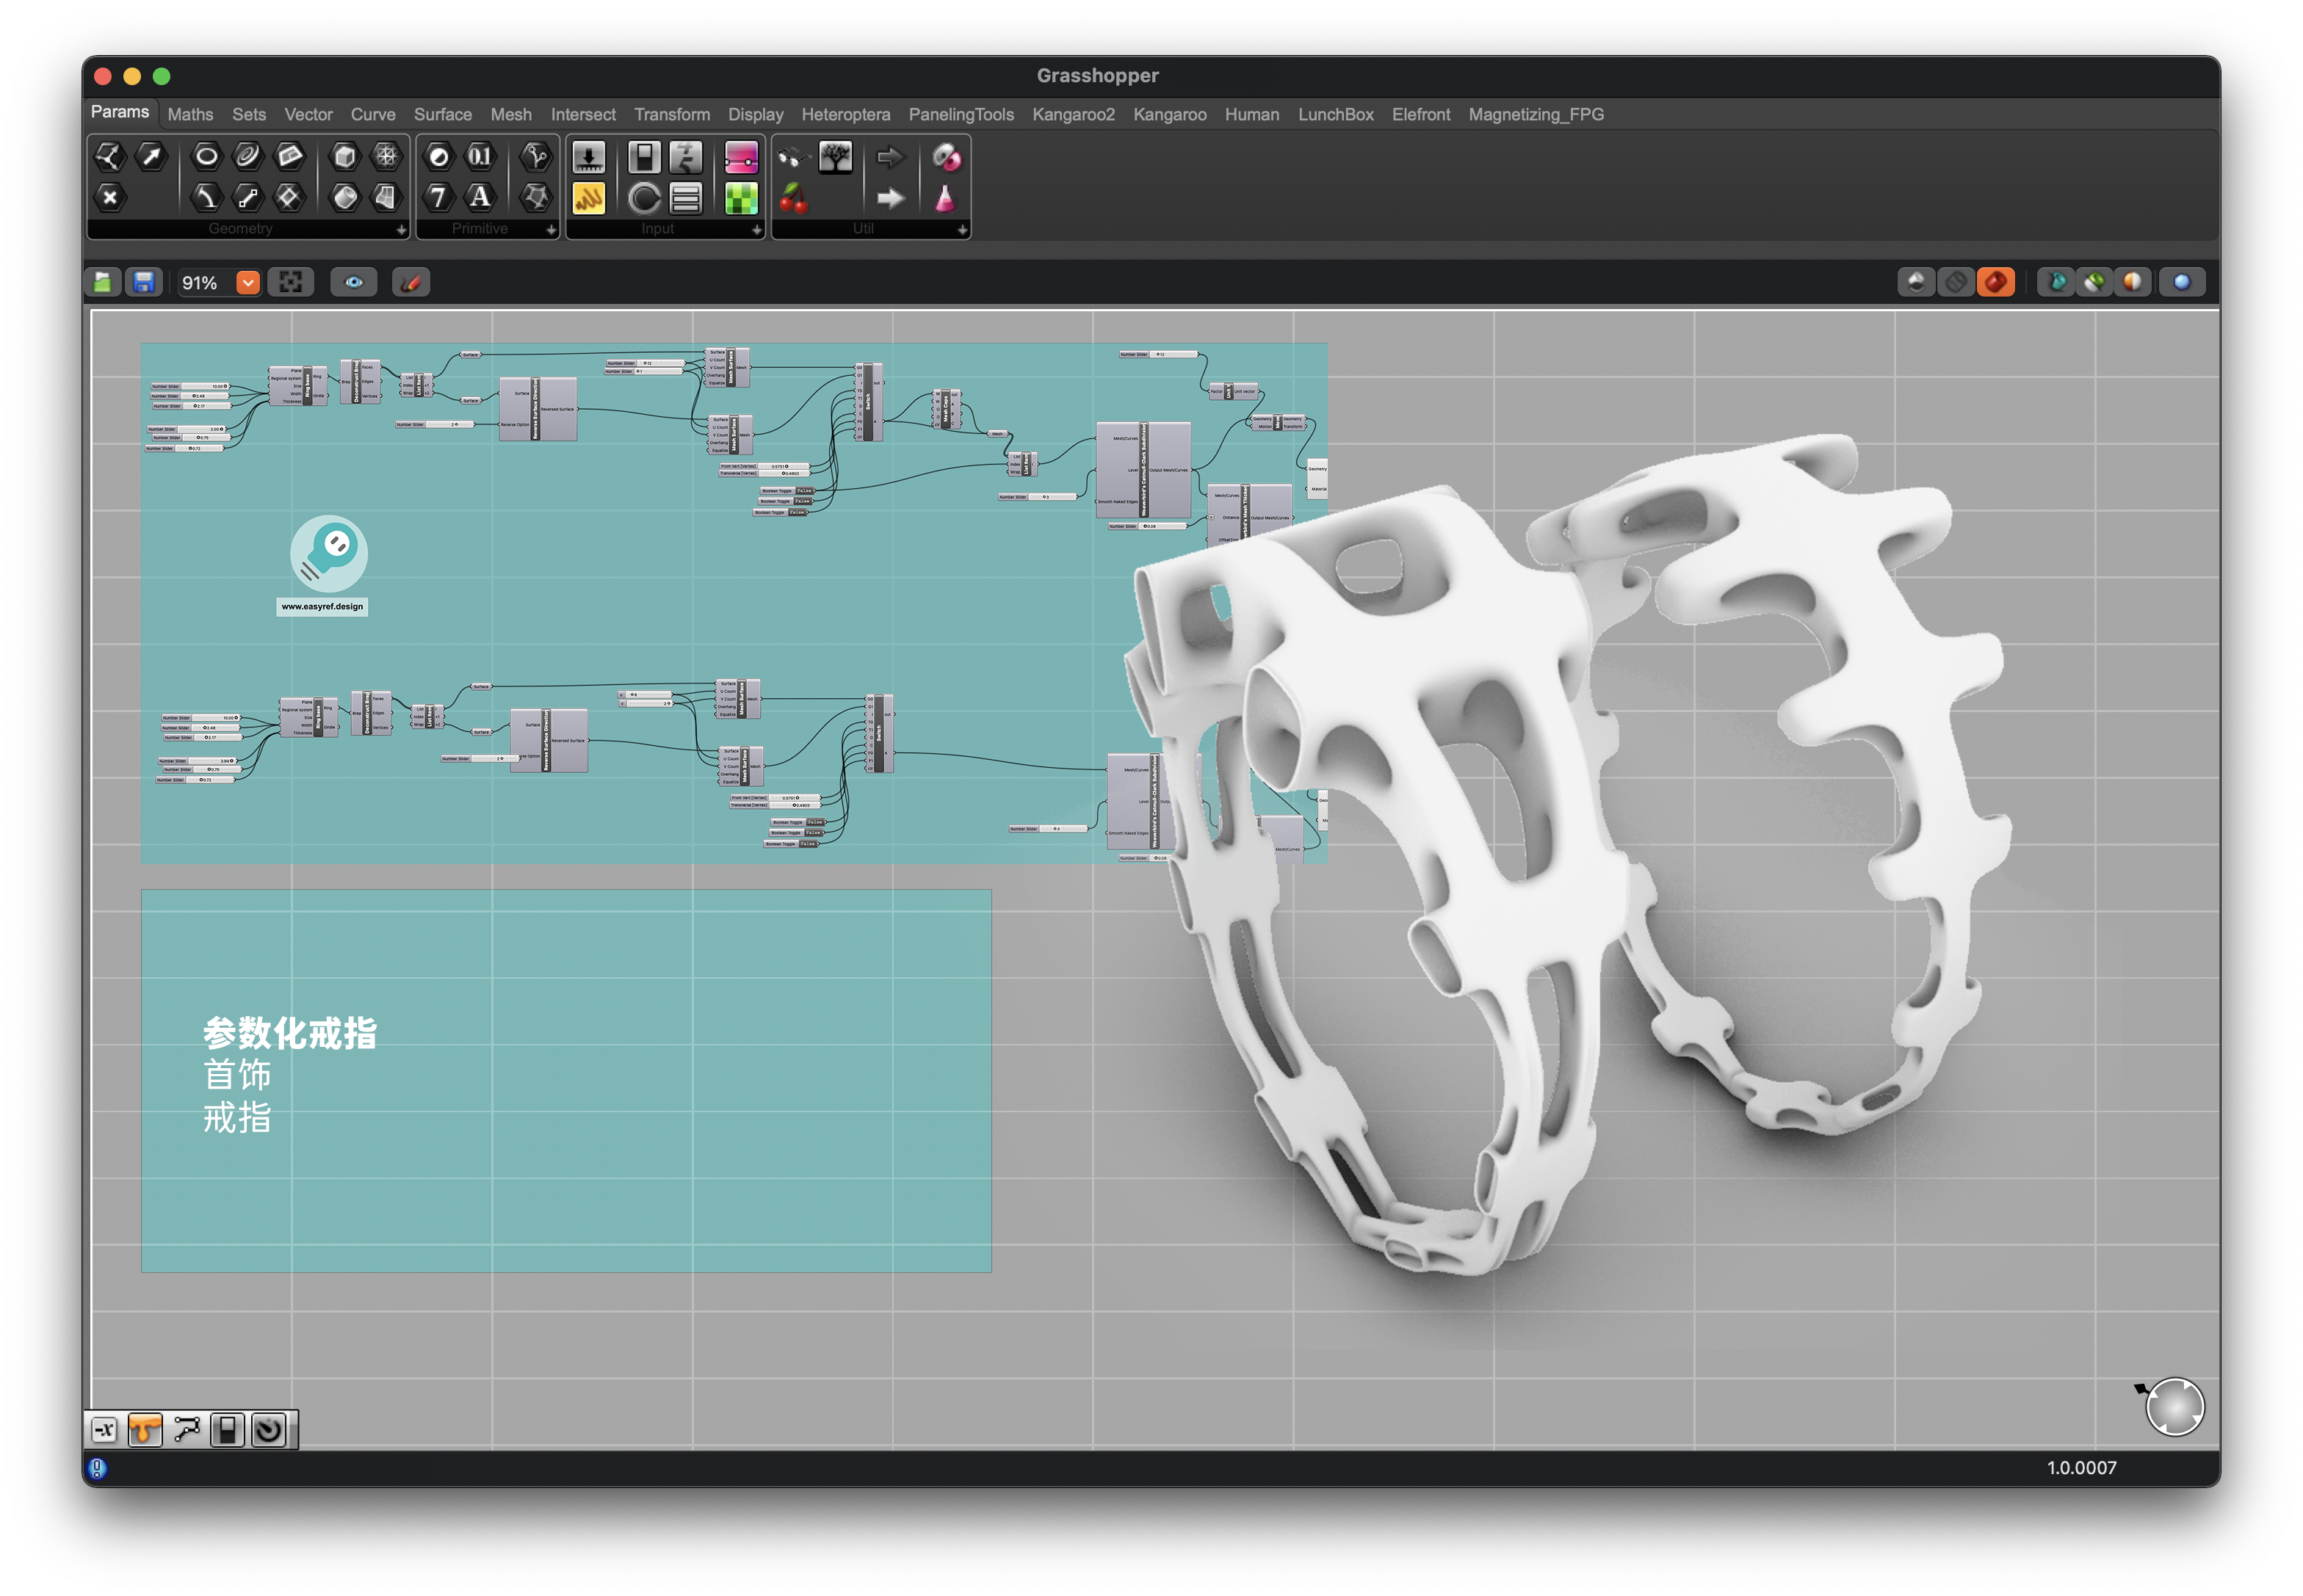Image resolution: width=2303 pixels, height=1596 pixels.
Task: Click the www.easyref.design link label
Action: (x=322, y=607)
